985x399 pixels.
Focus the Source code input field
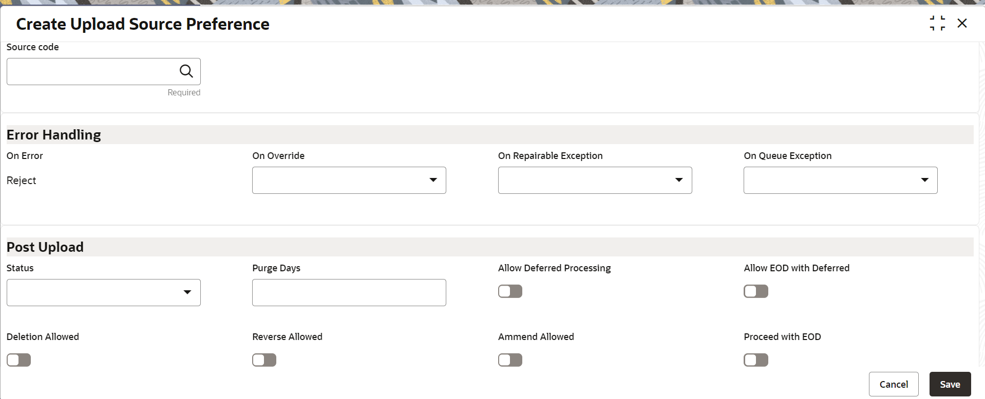[92, 71]
